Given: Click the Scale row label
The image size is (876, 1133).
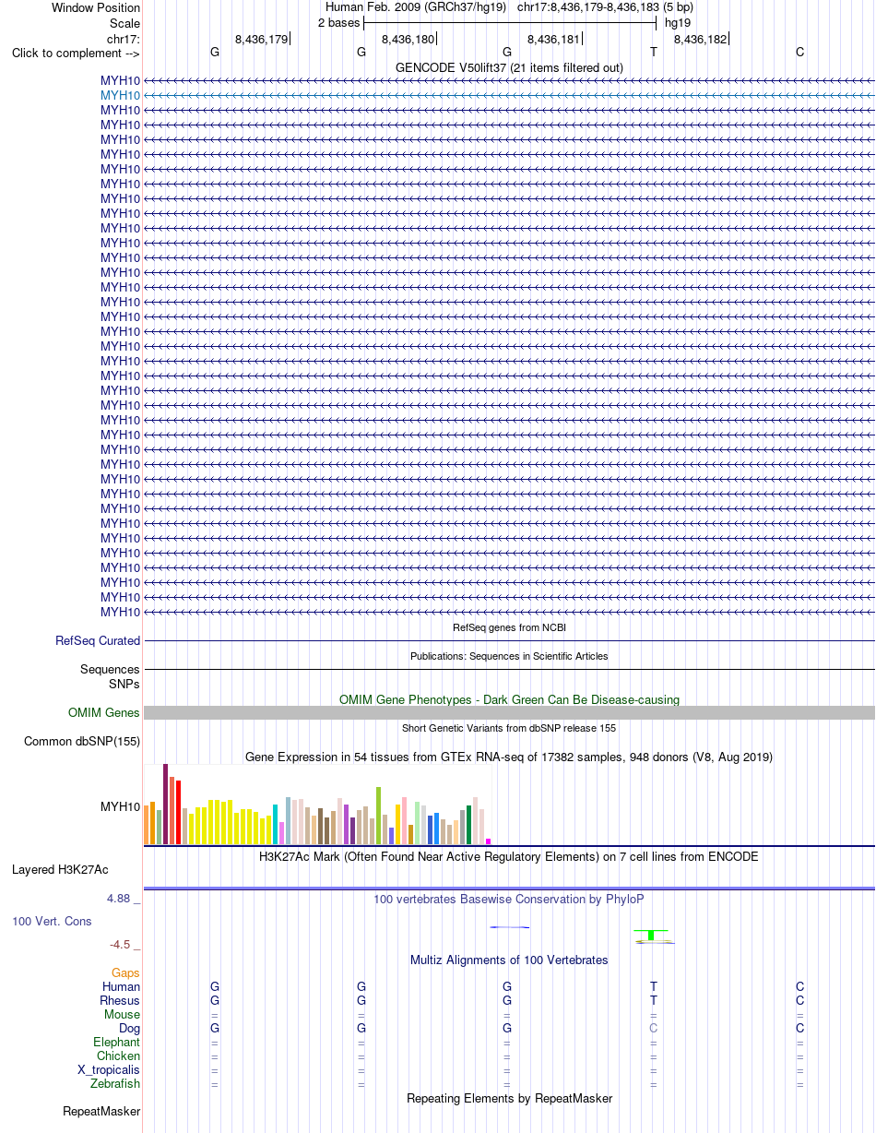Looking at the screenshot, I should tap(124, 23).
